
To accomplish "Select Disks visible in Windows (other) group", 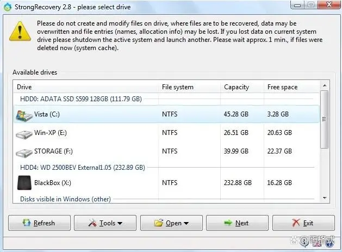I will tap(65, 199).
